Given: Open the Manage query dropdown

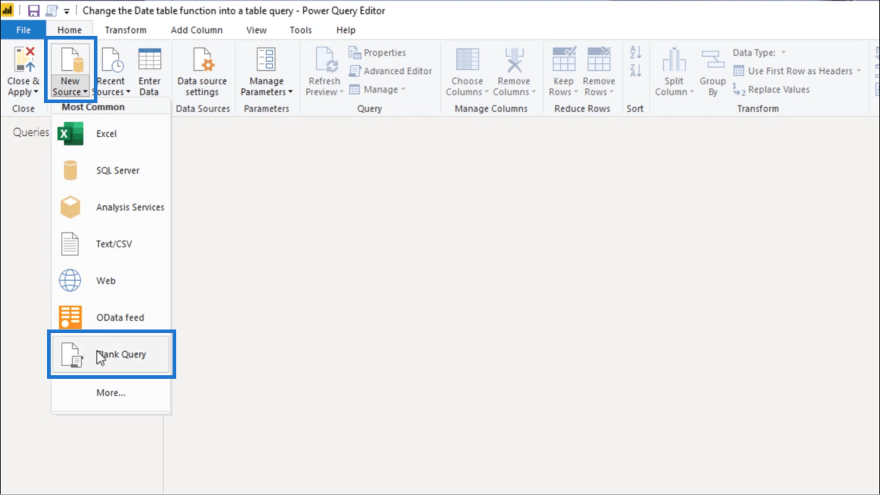Looking at the screenshot, I should 377,90.
